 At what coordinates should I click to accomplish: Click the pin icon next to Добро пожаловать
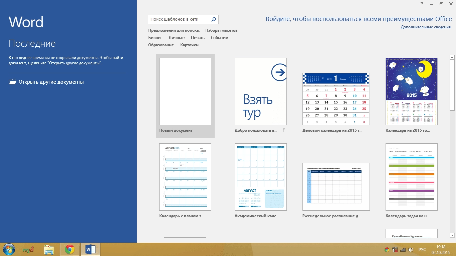(284, 130)
